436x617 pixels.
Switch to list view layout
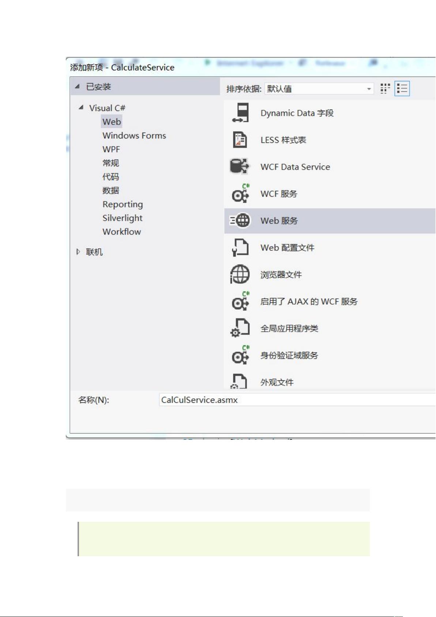click(402, 89)
